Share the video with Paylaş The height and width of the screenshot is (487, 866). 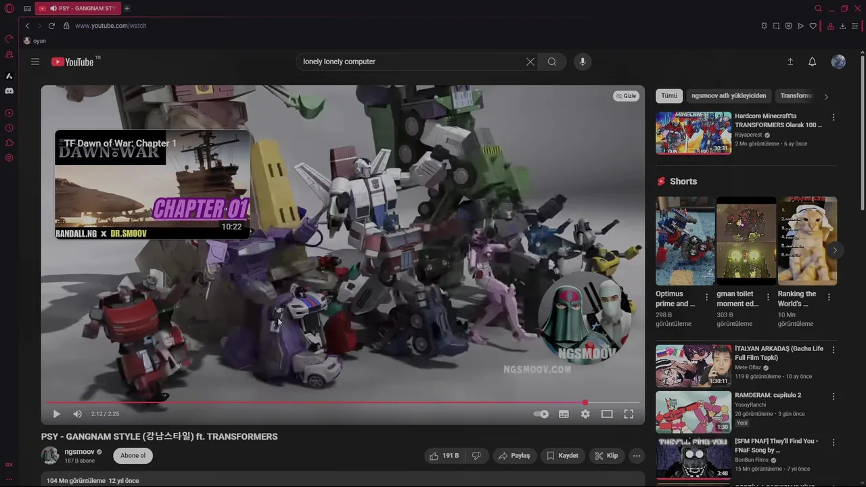[514, 456]
